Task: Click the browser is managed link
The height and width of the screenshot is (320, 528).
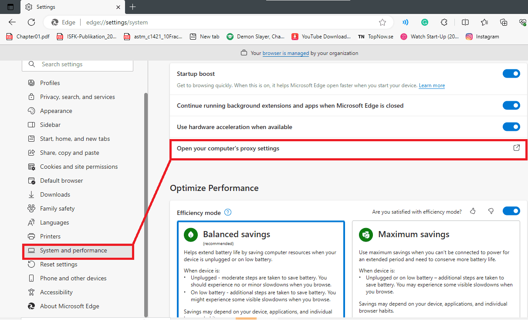Action: click(285, 53)
